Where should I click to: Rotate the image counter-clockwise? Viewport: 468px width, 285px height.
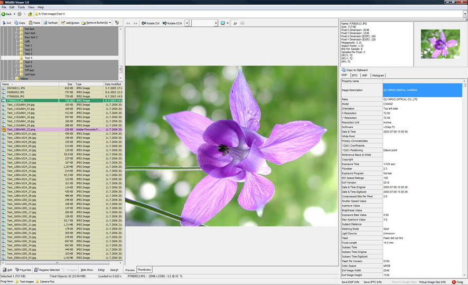(172, 23)
